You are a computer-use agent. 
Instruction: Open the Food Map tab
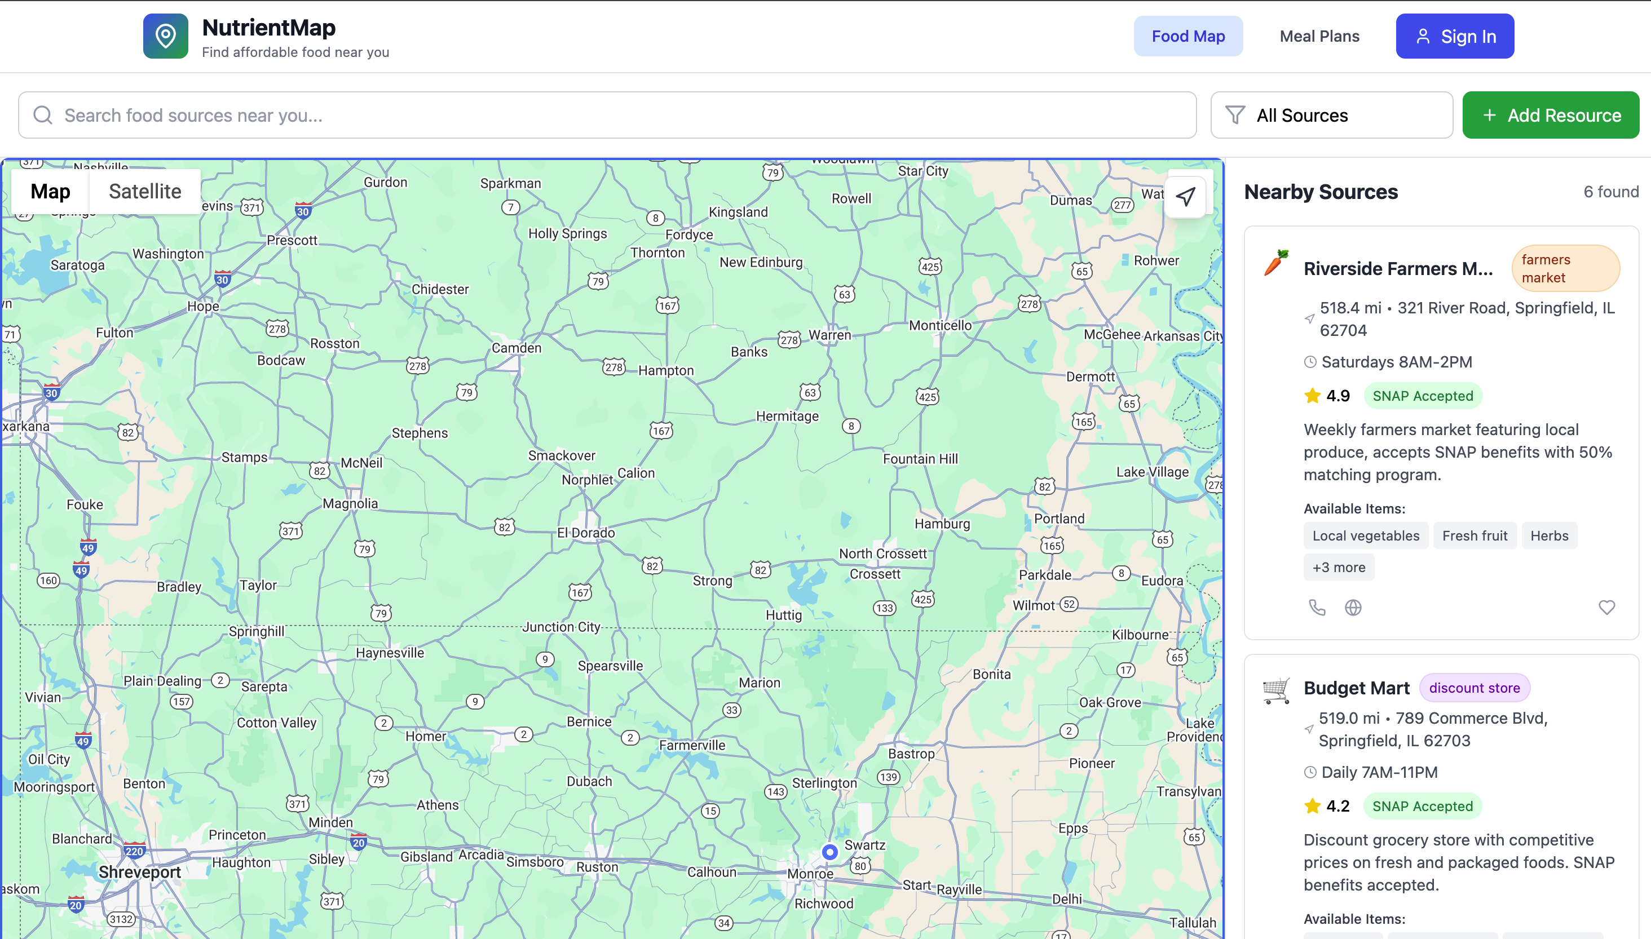point(1188,36)
